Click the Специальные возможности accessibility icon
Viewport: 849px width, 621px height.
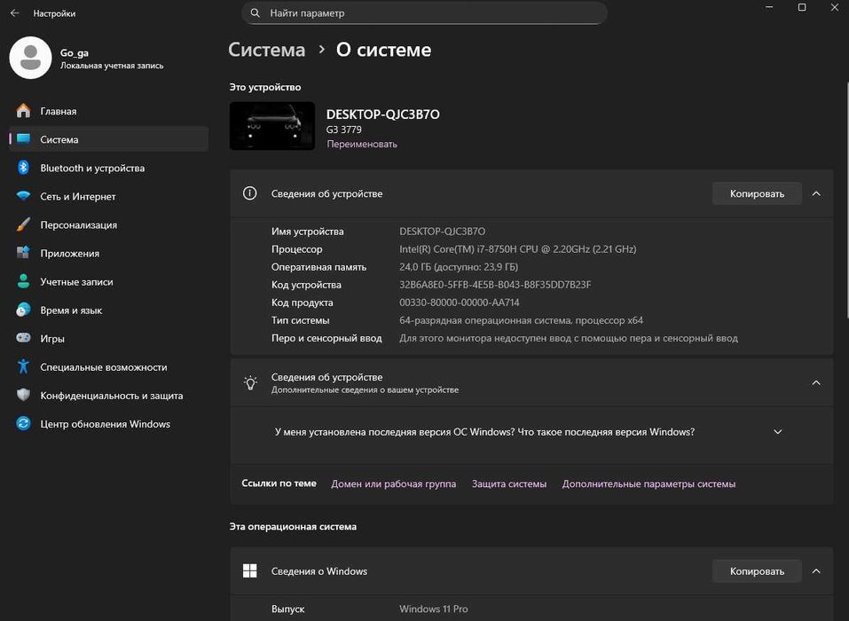(23, 366)
